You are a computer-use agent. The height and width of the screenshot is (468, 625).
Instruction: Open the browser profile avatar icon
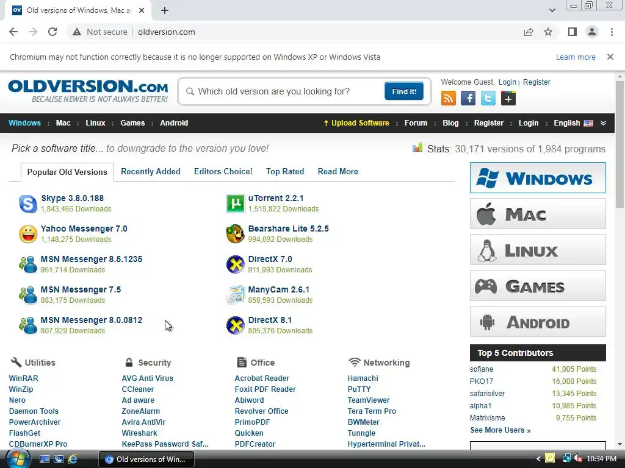(592, 32)
